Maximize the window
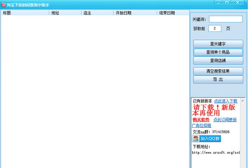 pos(227,3)
